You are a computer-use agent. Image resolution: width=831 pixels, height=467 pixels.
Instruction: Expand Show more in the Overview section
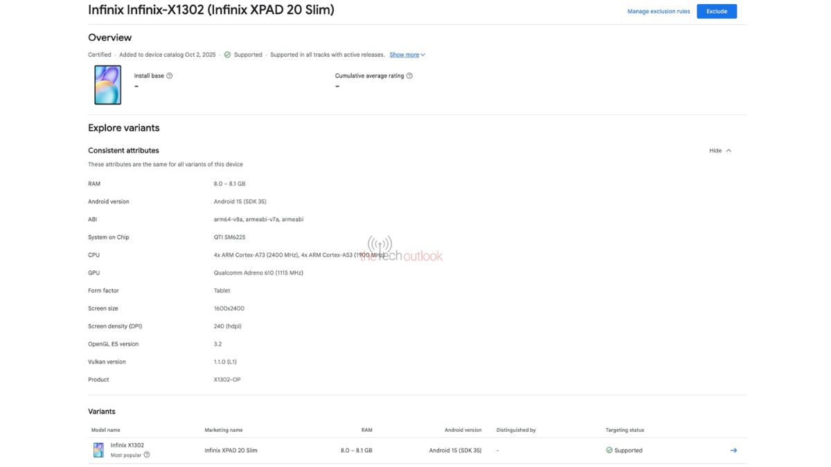[x=404, y=54]
